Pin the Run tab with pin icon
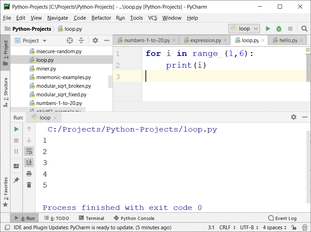The image size is (311, 232). point(16,180)
